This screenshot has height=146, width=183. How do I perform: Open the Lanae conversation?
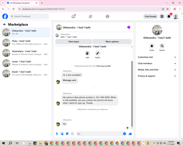tap(26, 63)
